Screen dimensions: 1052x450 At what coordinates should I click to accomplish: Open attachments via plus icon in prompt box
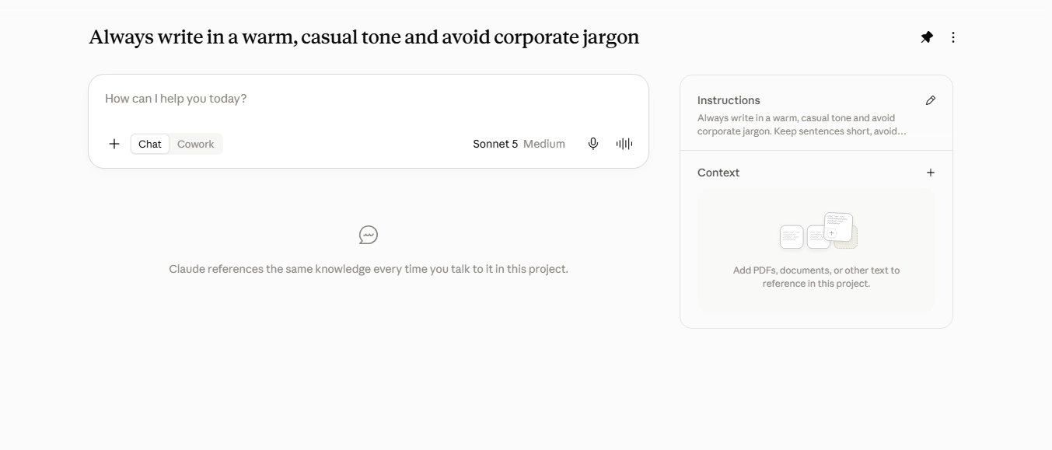(114, 144)
